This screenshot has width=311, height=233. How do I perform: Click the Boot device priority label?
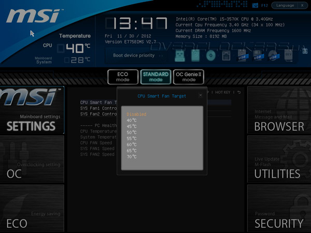pyautogui.click(x=134, y=55)
